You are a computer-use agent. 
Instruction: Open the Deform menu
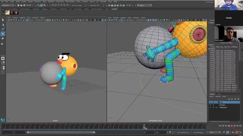(92, 2)
